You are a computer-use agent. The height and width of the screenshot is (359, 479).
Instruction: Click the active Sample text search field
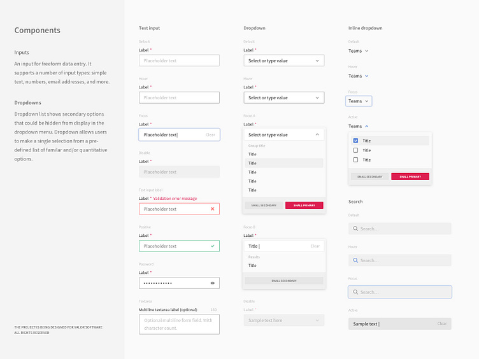(x=399, y=323)
